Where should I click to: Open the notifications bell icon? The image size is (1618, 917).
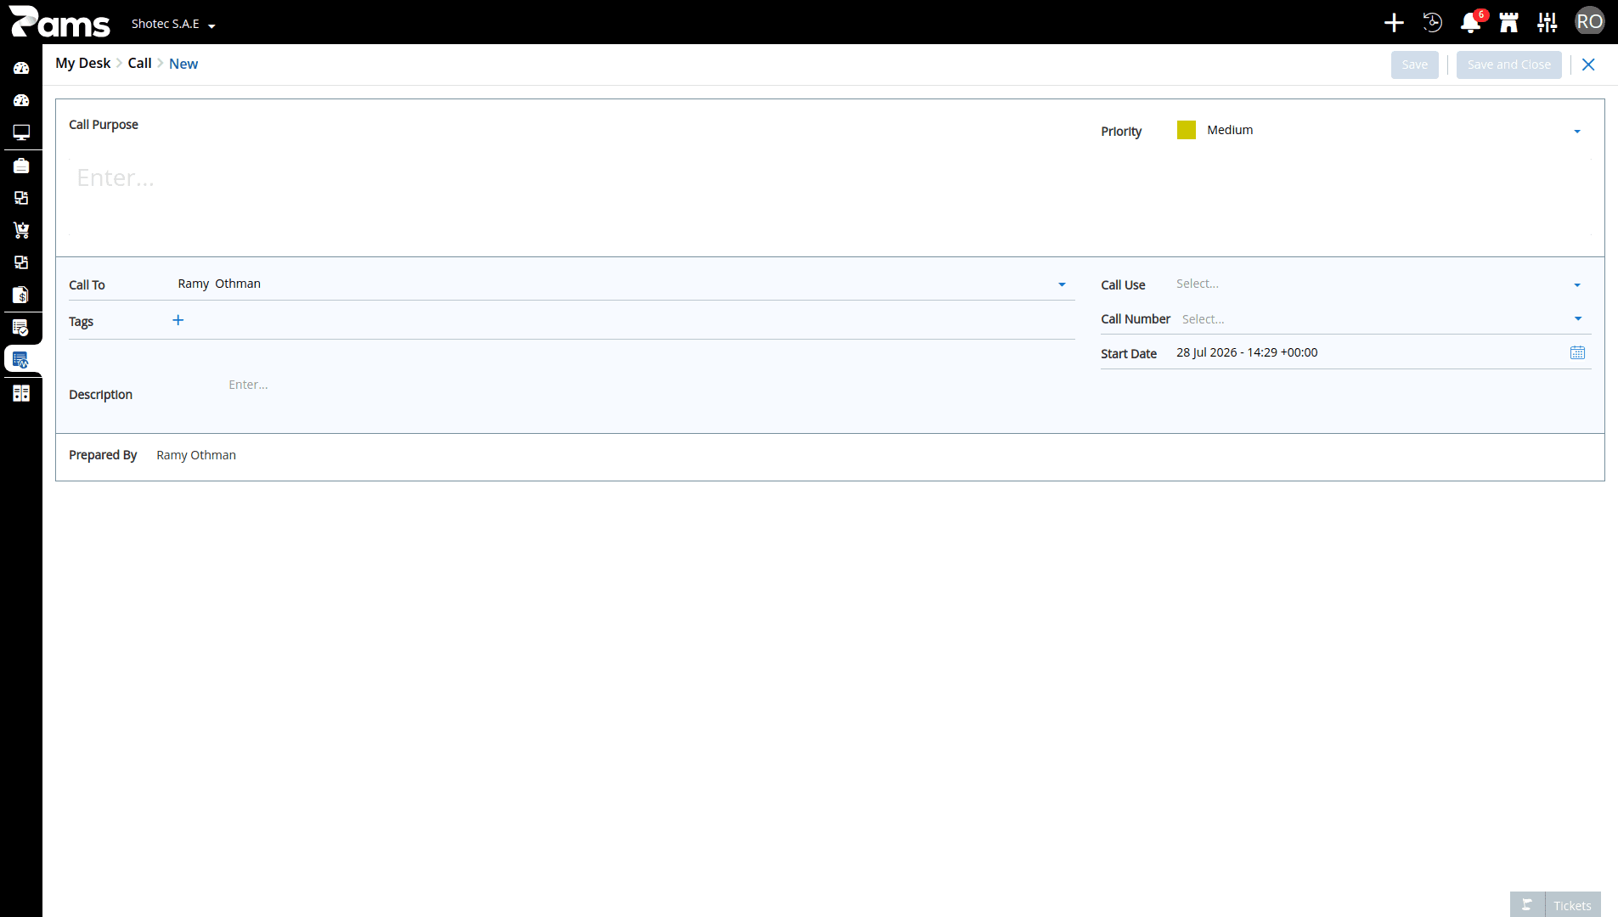[1470, 23]
